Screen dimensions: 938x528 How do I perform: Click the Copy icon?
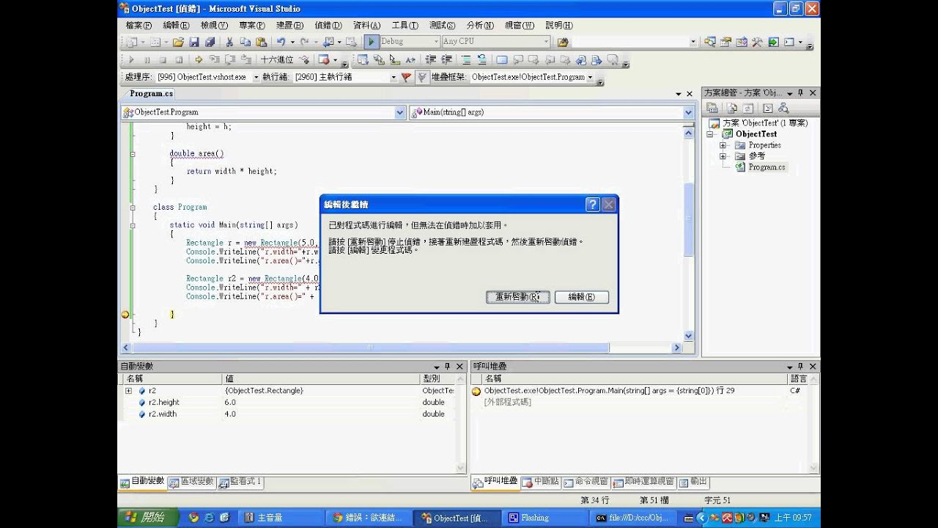tap(245, 43)
